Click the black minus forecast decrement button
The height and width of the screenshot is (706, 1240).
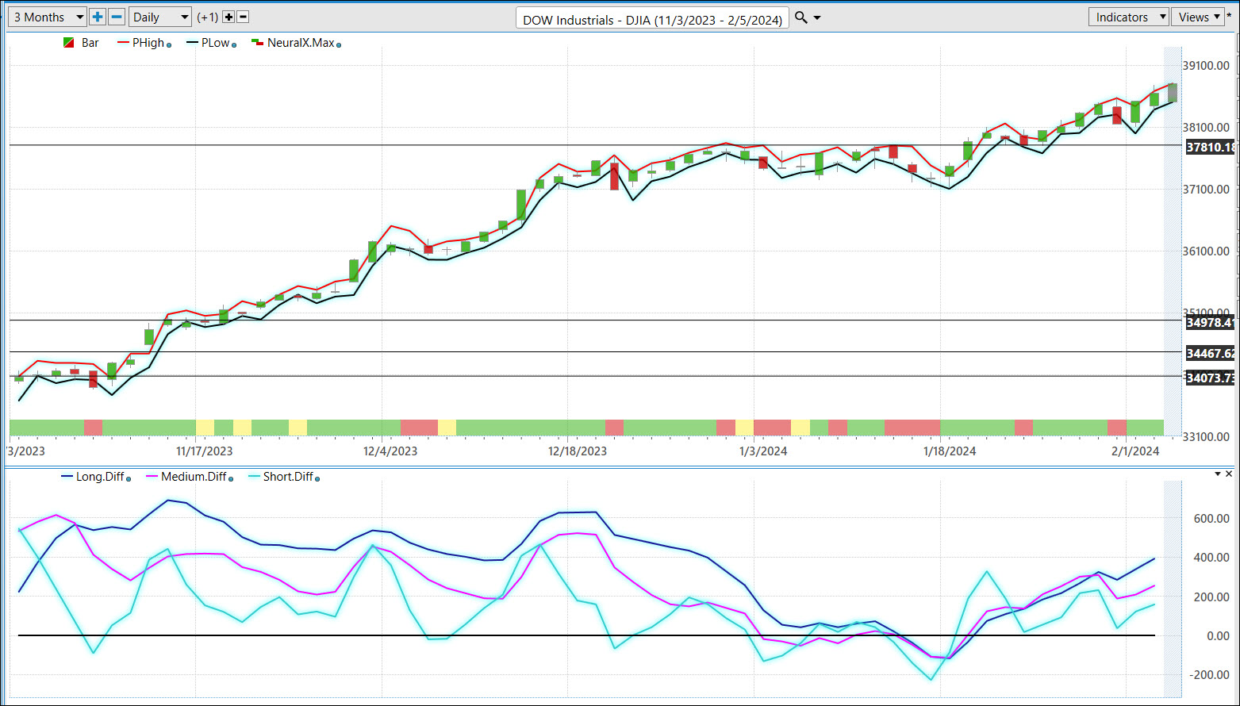coord(244,17)
